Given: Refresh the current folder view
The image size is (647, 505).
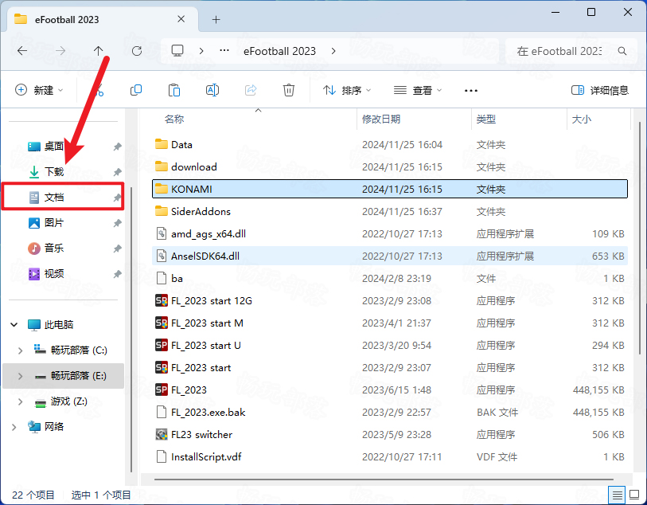Looking at the screenshot, I should [x=137, y=51].
